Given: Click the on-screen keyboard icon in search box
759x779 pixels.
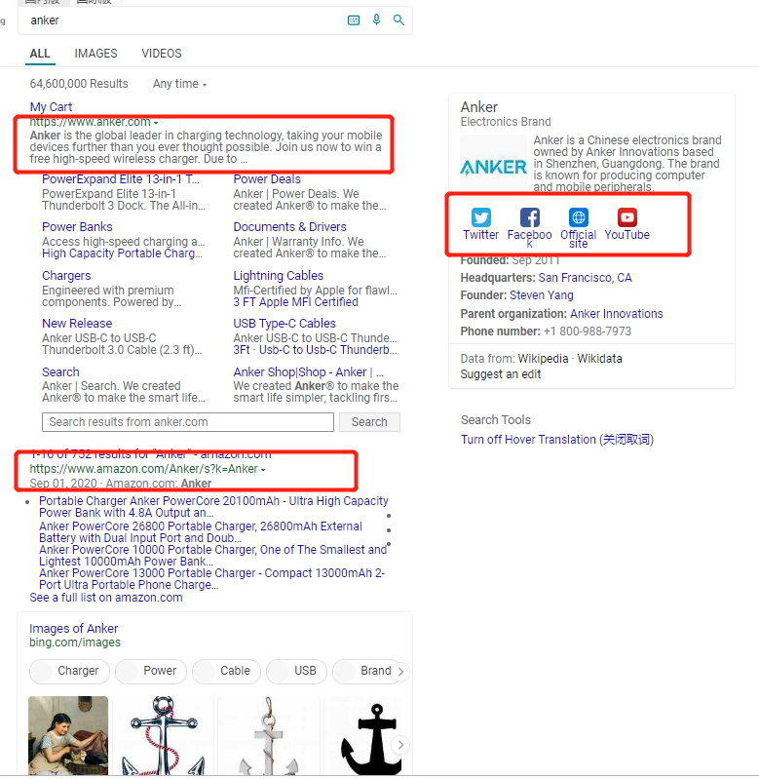Looking at the screenshot, I should 354,20.
